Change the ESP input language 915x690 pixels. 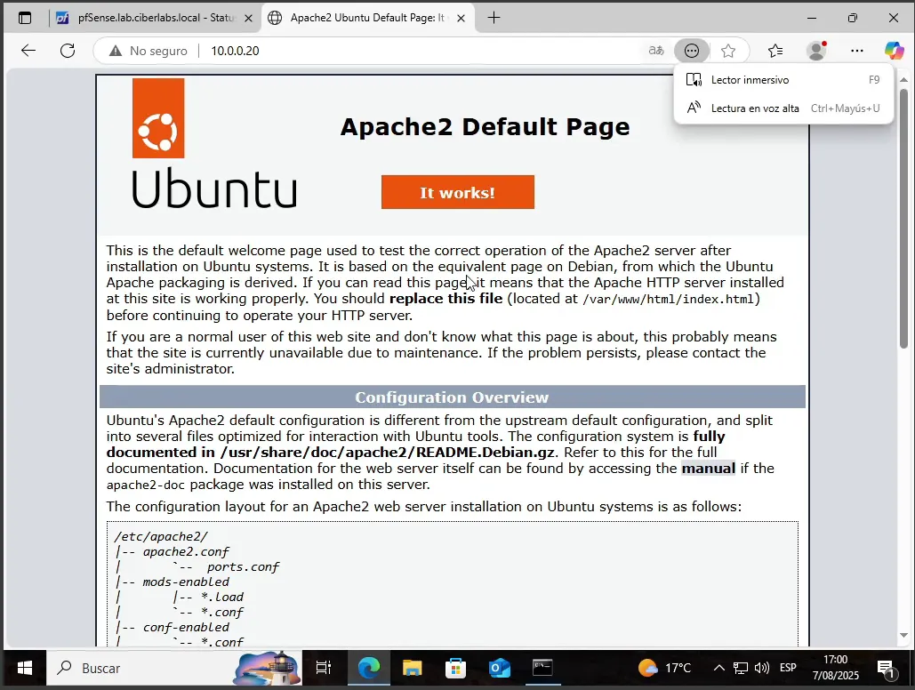(x=788, y=668)
